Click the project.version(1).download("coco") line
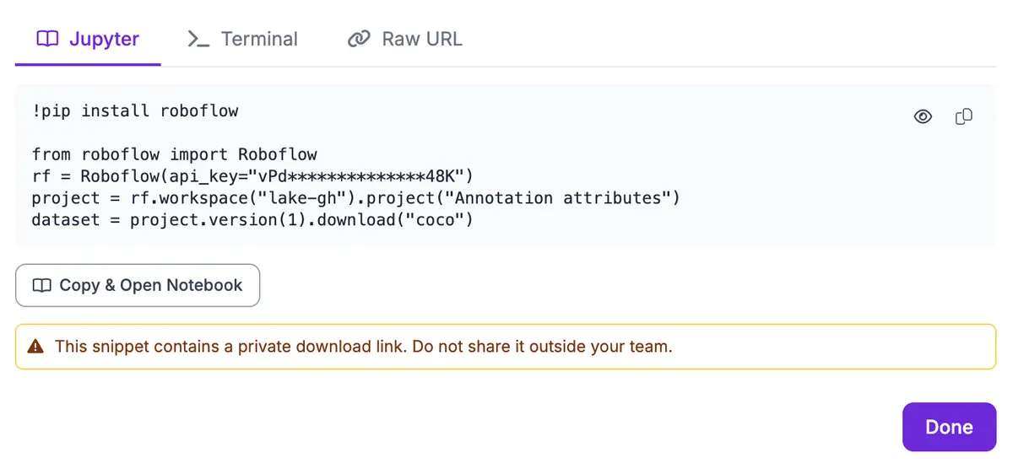Viewport: 1013px width, 474px height. 253,220
